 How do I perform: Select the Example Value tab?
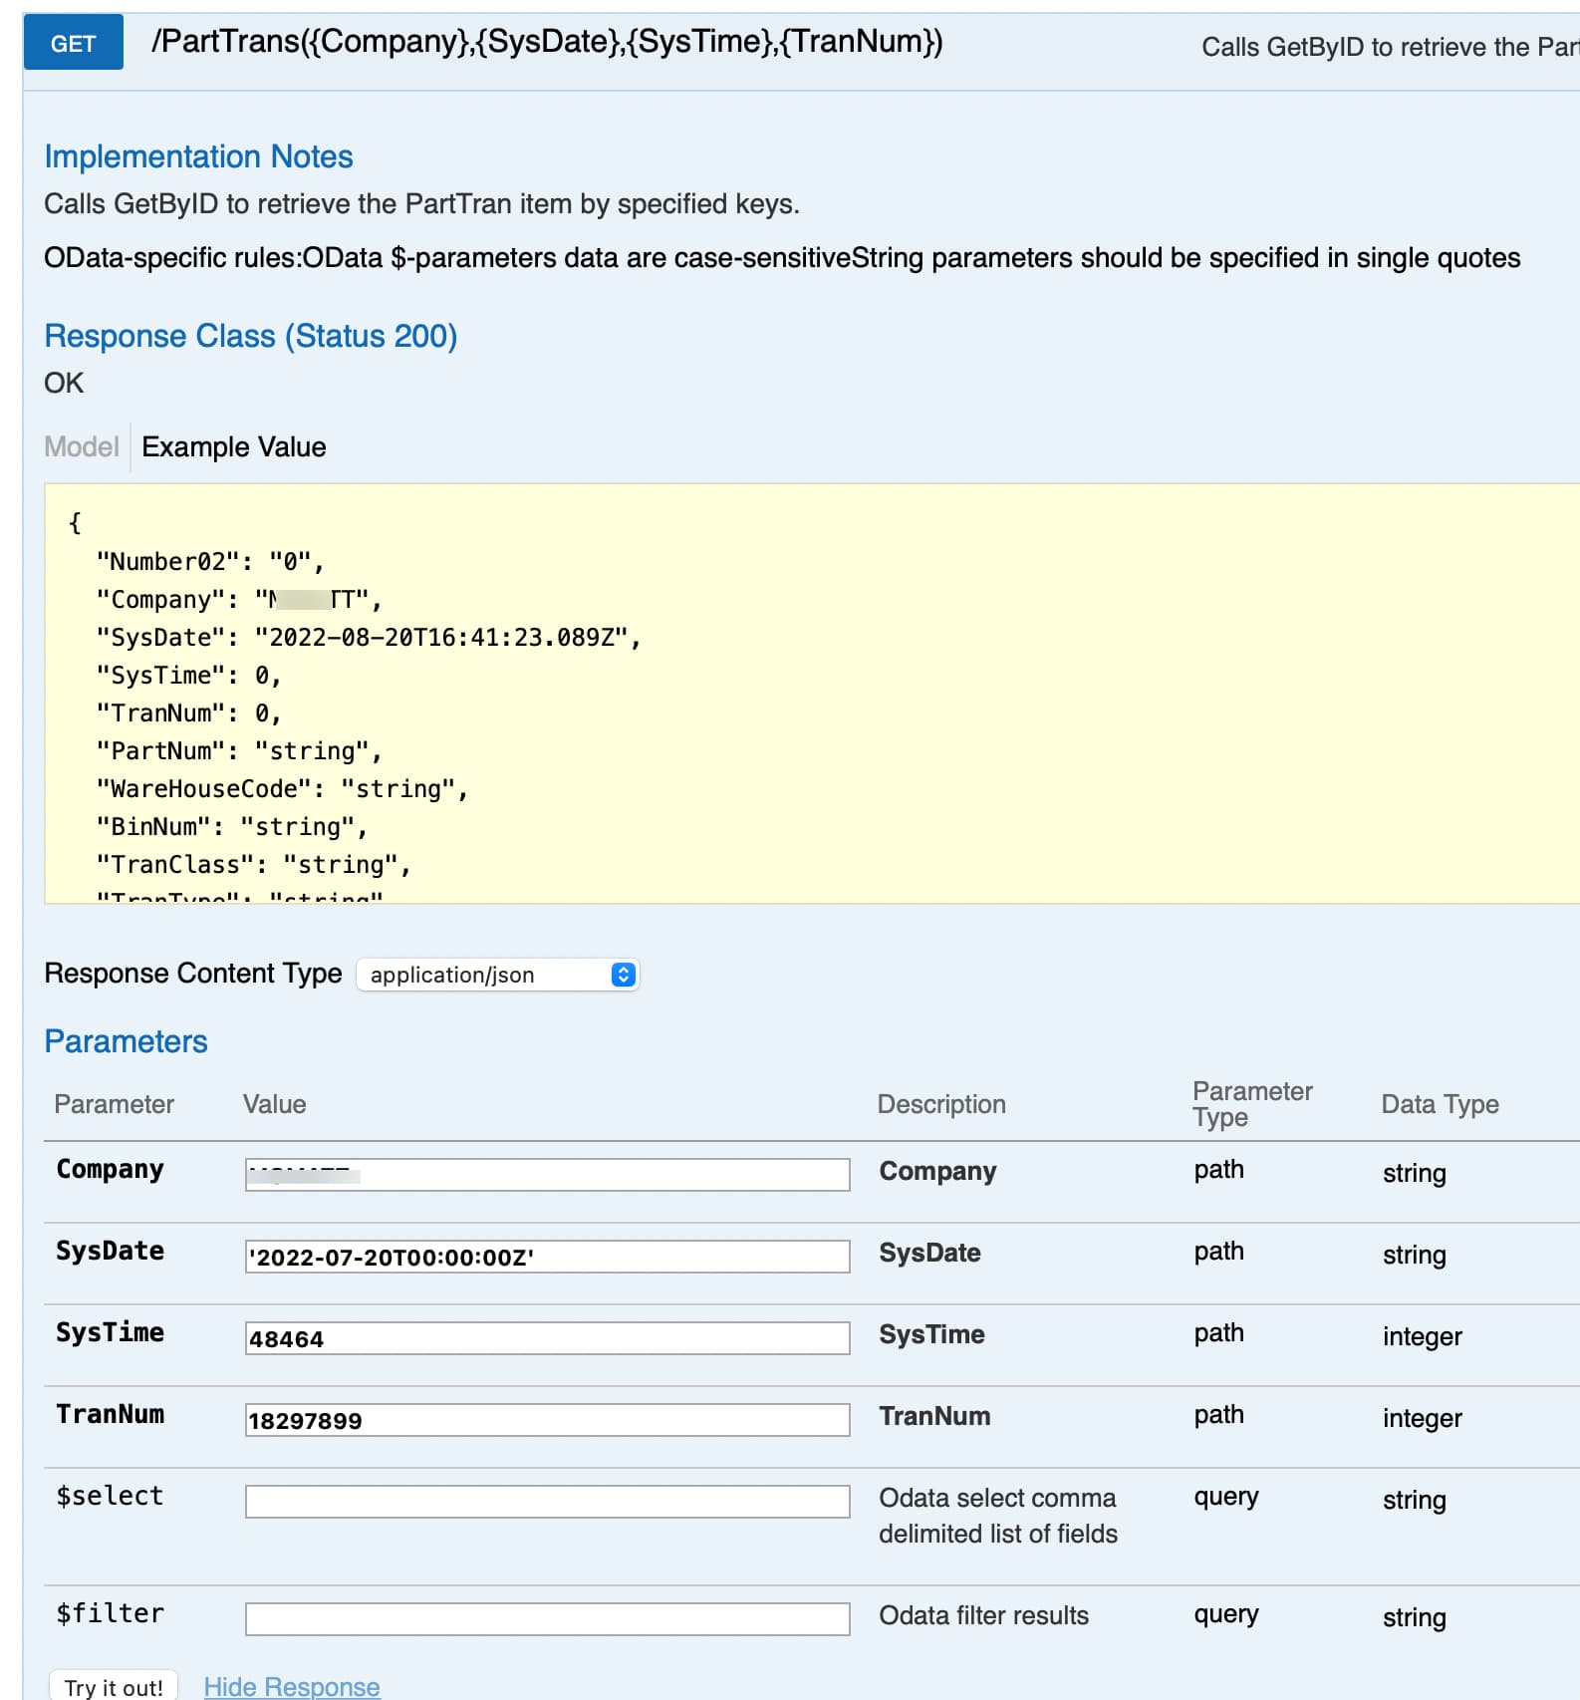(x=234, y=446)
